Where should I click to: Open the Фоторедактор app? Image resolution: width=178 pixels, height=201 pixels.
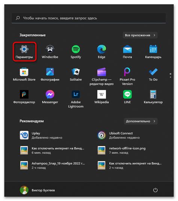pyautogui.click(x=24, y=97)
